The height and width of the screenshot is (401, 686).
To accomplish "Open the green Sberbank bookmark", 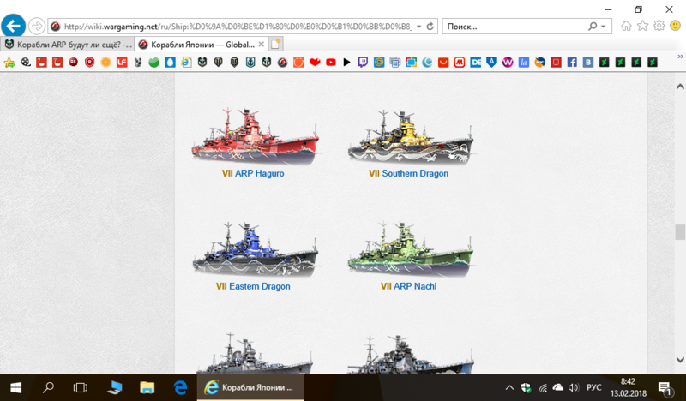I will tap(154, 63).
